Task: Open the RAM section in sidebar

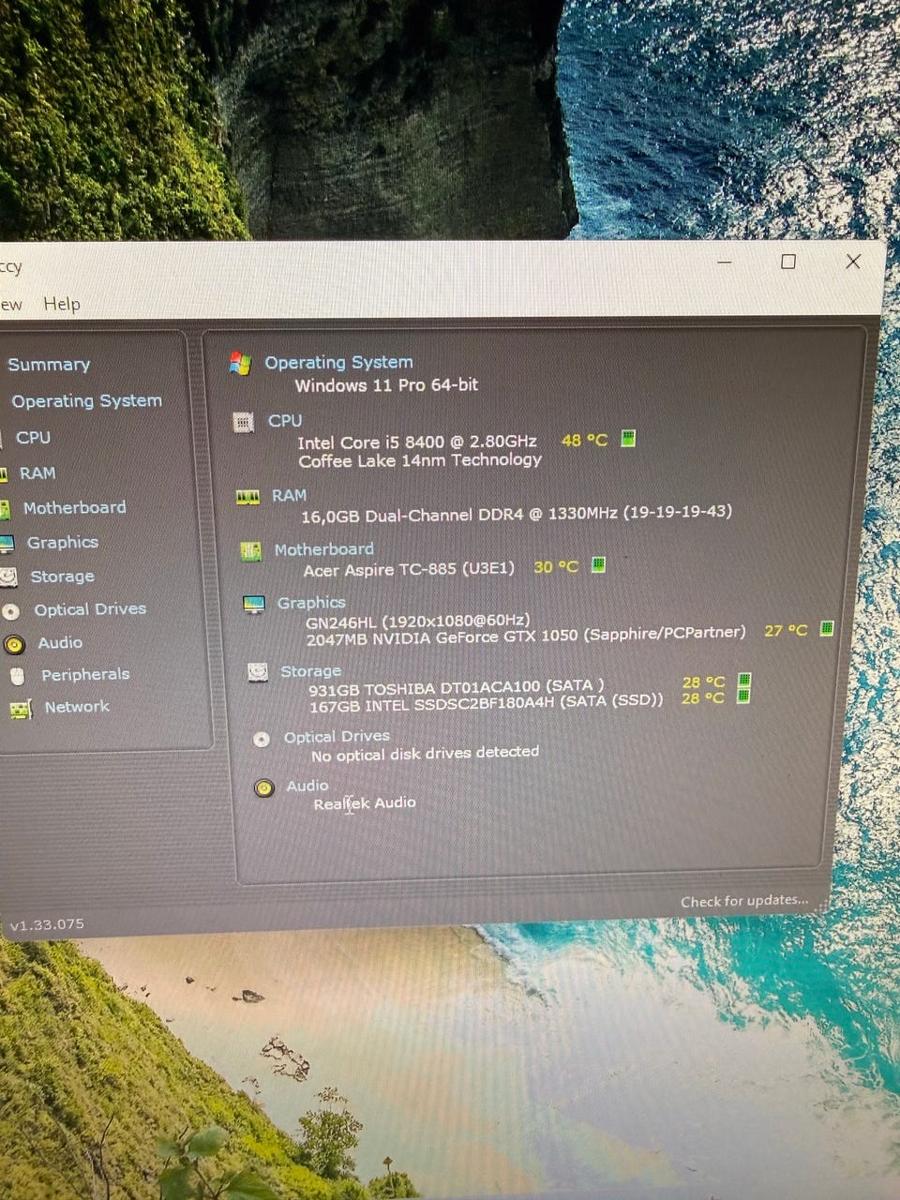Action: tap(37, 473)
